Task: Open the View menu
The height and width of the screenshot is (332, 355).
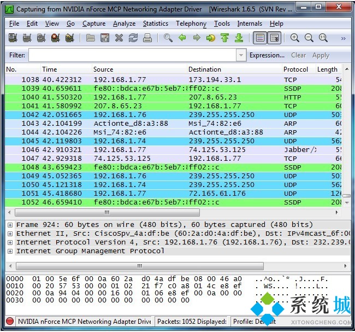Action: pyautogui.click(x=52, y=24)
